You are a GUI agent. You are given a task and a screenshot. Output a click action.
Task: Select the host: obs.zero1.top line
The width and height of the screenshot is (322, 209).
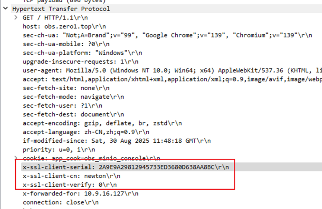pyautogui.click(x=64, y=26)
